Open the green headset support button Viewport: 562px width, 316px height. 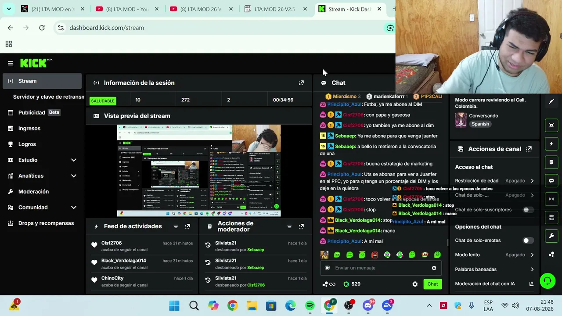[548, 280]
